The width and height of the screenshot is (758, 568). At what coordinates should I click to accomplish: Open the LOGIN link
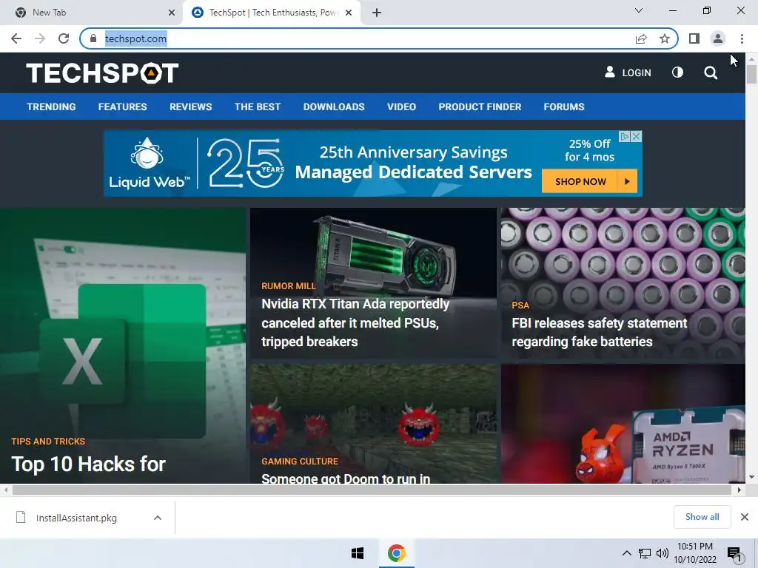pos(628,72)
